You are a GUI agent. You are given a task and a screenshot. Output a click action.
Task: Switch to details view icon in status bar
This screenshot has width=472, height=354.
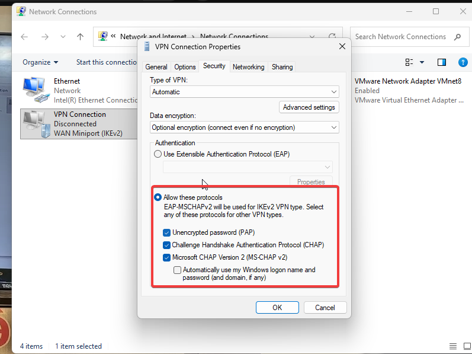point(453,346)
